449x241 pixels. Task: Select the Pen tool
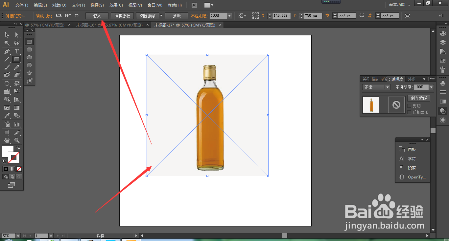tap(7, 51)
